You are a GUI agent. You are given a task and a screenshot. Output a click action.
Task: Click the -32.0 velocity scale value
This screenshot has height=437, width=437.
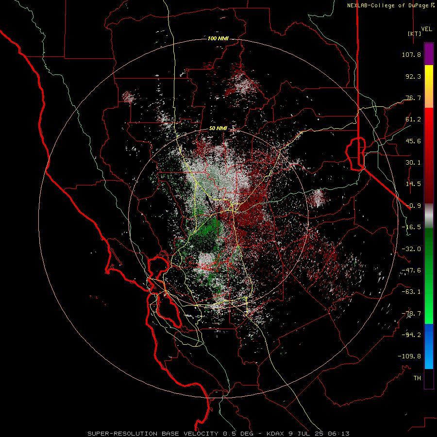click(x=411, y=249)
